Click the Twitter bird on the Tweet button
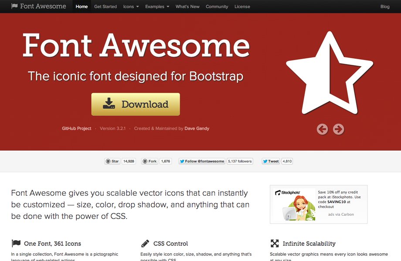Viewport: 401px width, 261px height. [x=266, y=161]
